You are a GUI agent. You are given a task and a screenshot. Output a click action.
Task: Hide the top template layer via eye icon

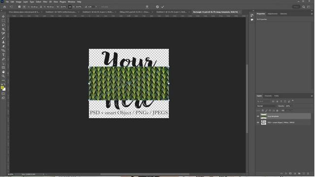258,117
